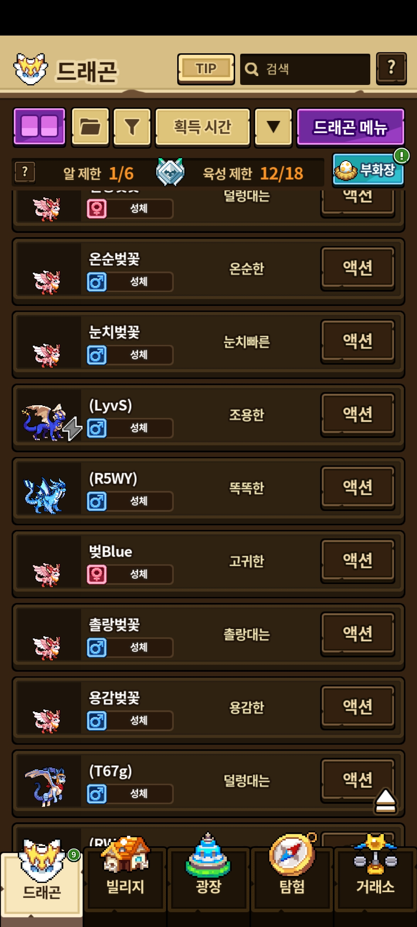Image resolution: width=417 pixels, height=927 pixels.
Task: Tap the gender icon of 벚Blue
Action: pos(97,574)
